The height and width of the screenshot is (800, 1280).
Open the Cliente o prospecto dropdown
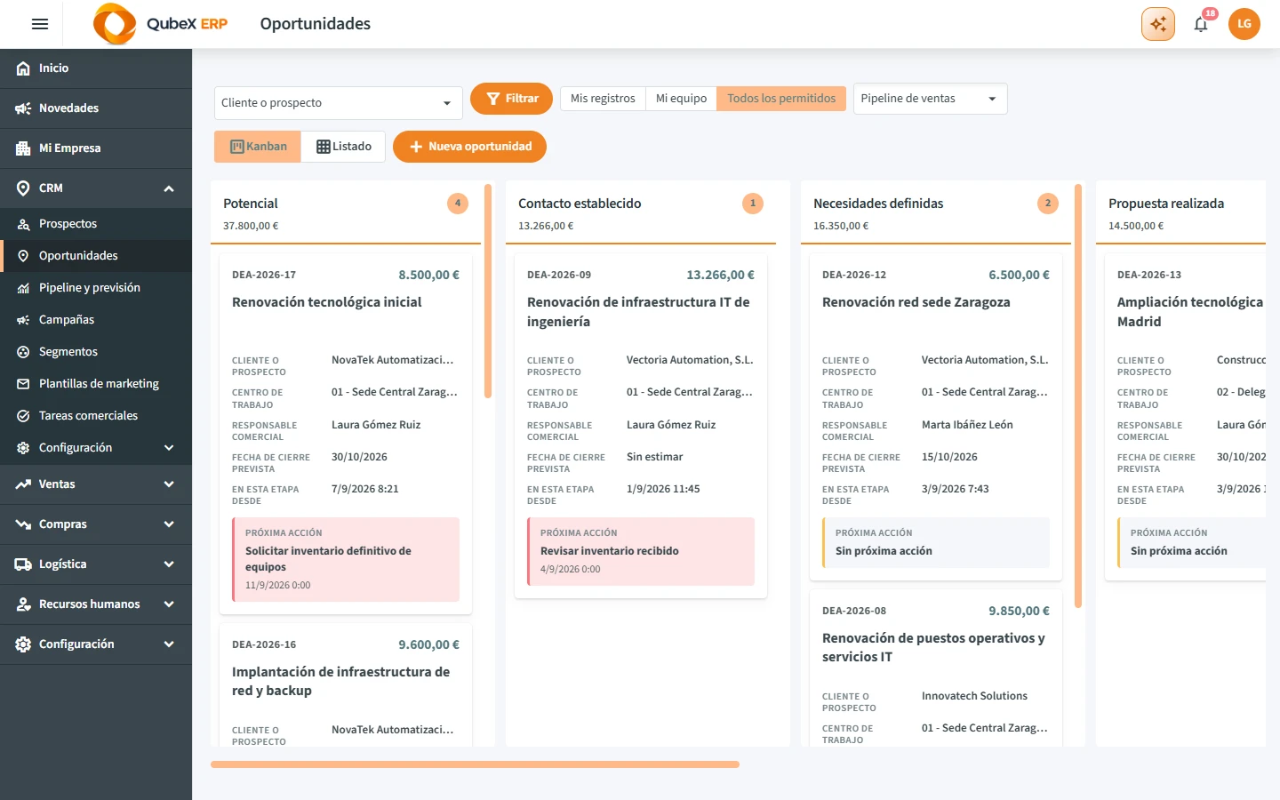point(339,103)
